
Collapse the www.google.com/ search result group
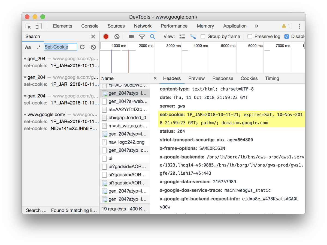point(25,115)
